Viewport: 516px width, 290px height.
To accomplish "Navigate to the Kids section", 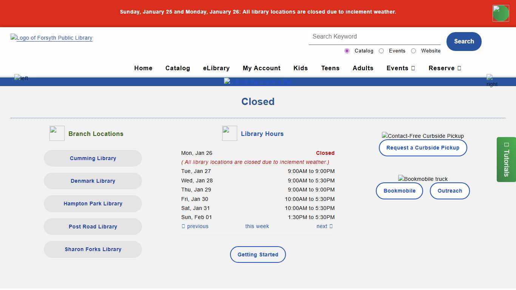I will pyautogui.click(x=300, y=68).
